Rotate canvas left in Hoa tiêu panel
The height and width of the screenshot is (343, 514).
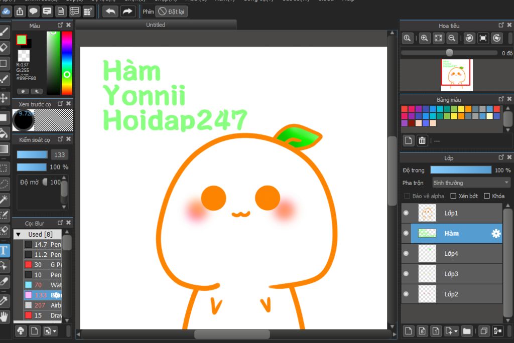[x=469, y=38]
